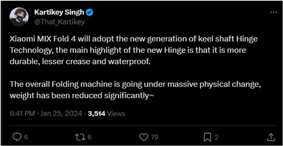Screen dimensions: 283x146
Task: View the 3,514 views count
Action: 97,114
